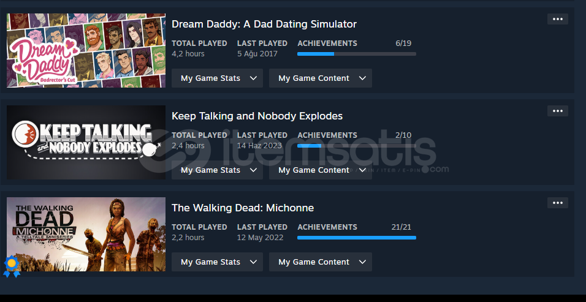
Task: Click Walking Dead: Michonne full achievements bar
Action: point(357,238)
